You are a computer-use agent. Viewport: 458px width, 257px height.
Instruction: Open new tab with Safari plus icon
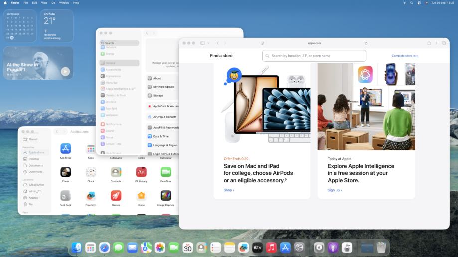pyautogui.click(x=436, y=43)
